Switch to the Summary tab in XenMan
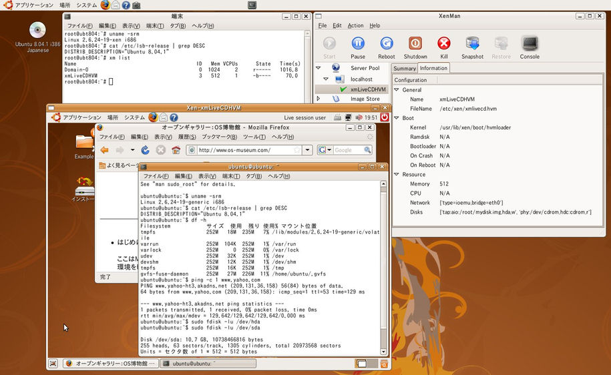 pyautogui.click(x=405, y=68)
